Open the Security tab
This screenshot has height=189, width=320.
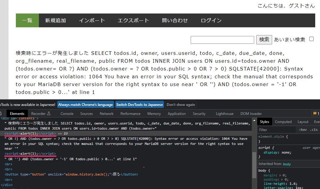199,113
